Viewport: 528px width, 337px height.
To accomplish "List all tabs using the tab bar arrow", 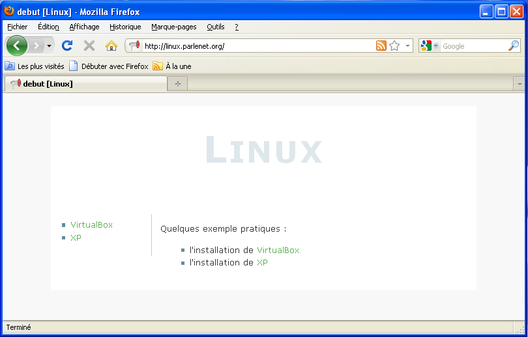I will pos(519,84).
